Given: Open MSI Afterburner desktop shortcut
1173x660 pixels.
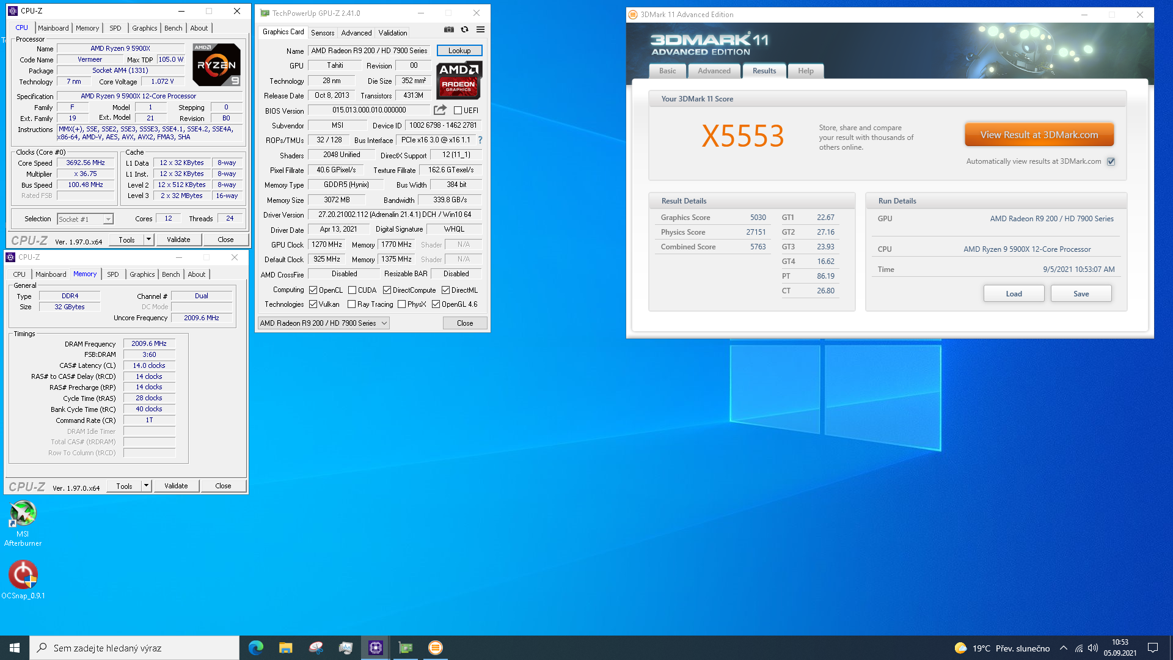Looking at the screenshot, I should point(23,523).
